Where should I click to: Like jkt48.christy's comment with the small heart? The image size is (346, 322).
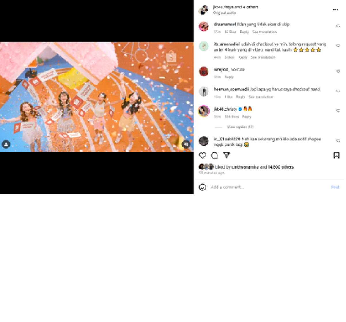pyautogui.click(x=338, y=111)
